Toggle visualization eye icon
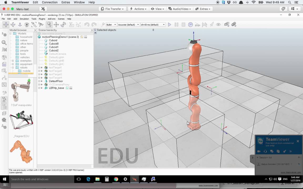 (218, 24)
